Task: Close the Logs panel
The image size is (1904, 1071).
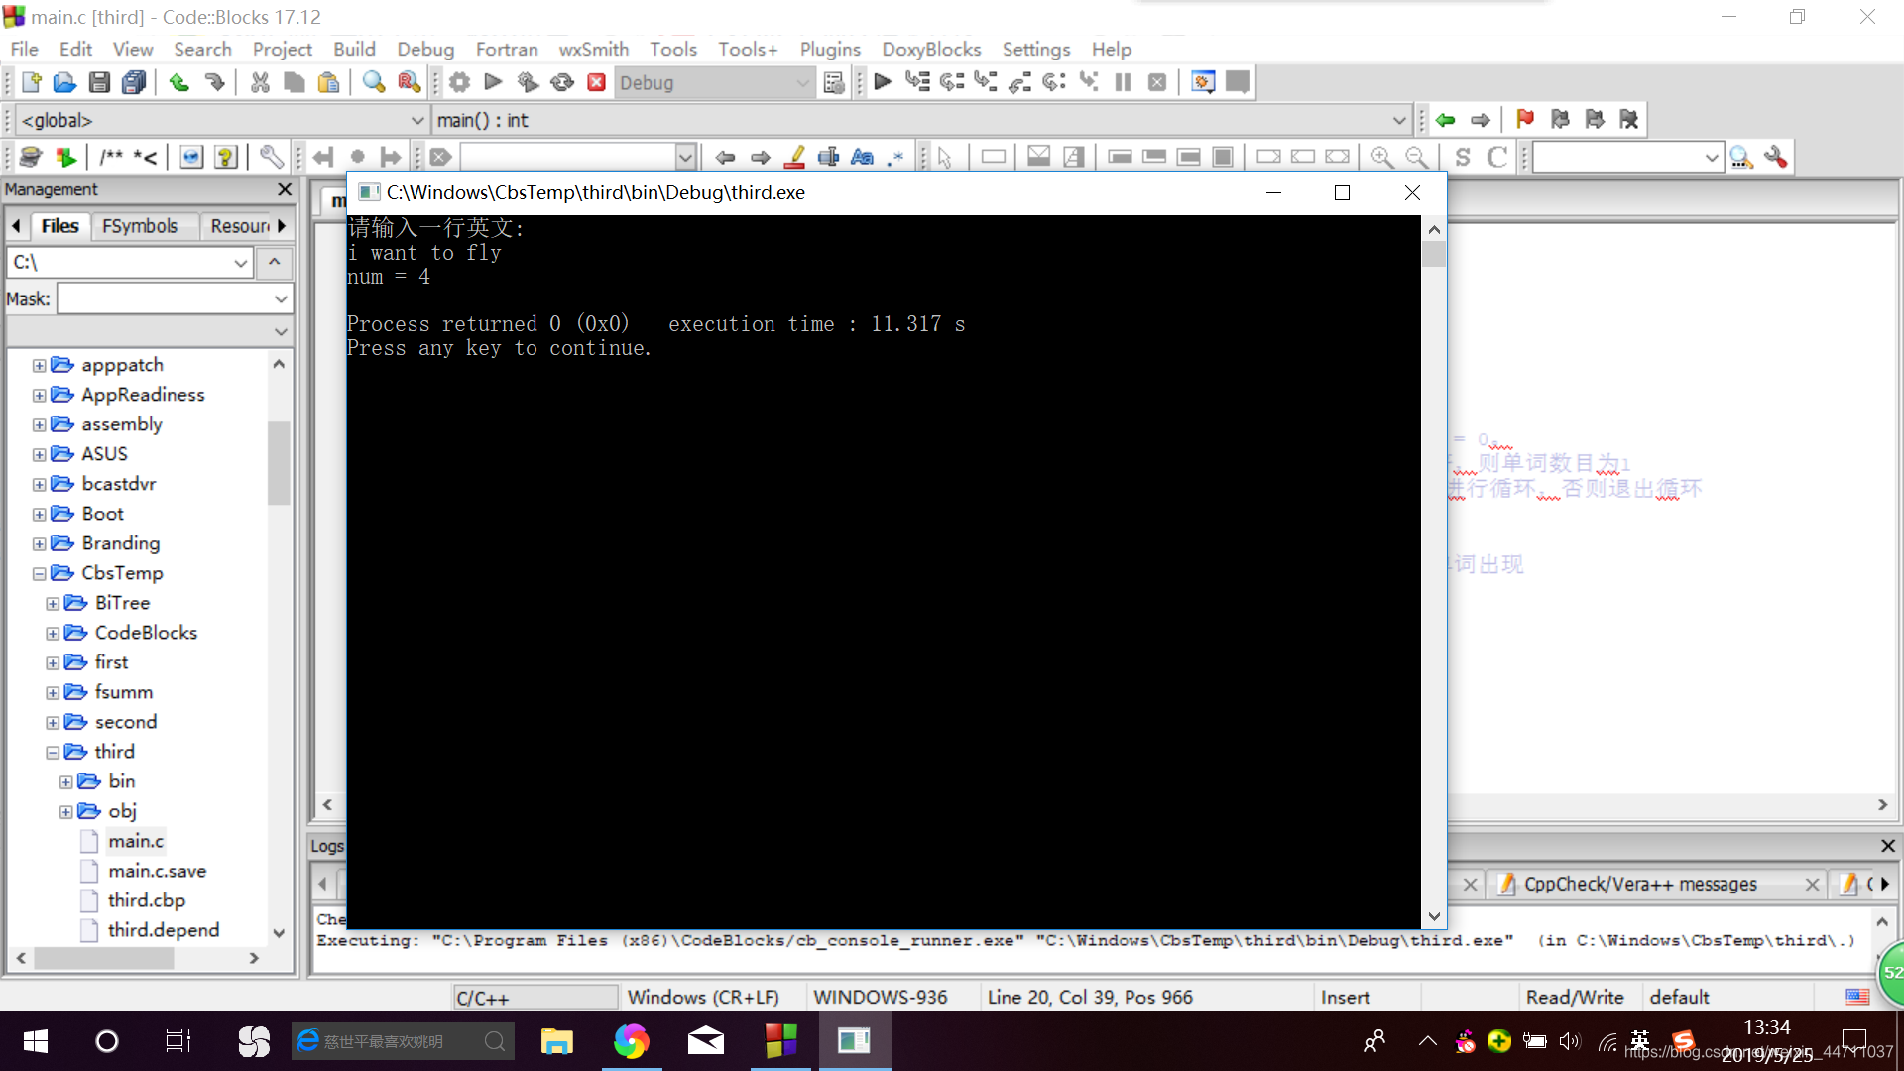Action: 1888,845
